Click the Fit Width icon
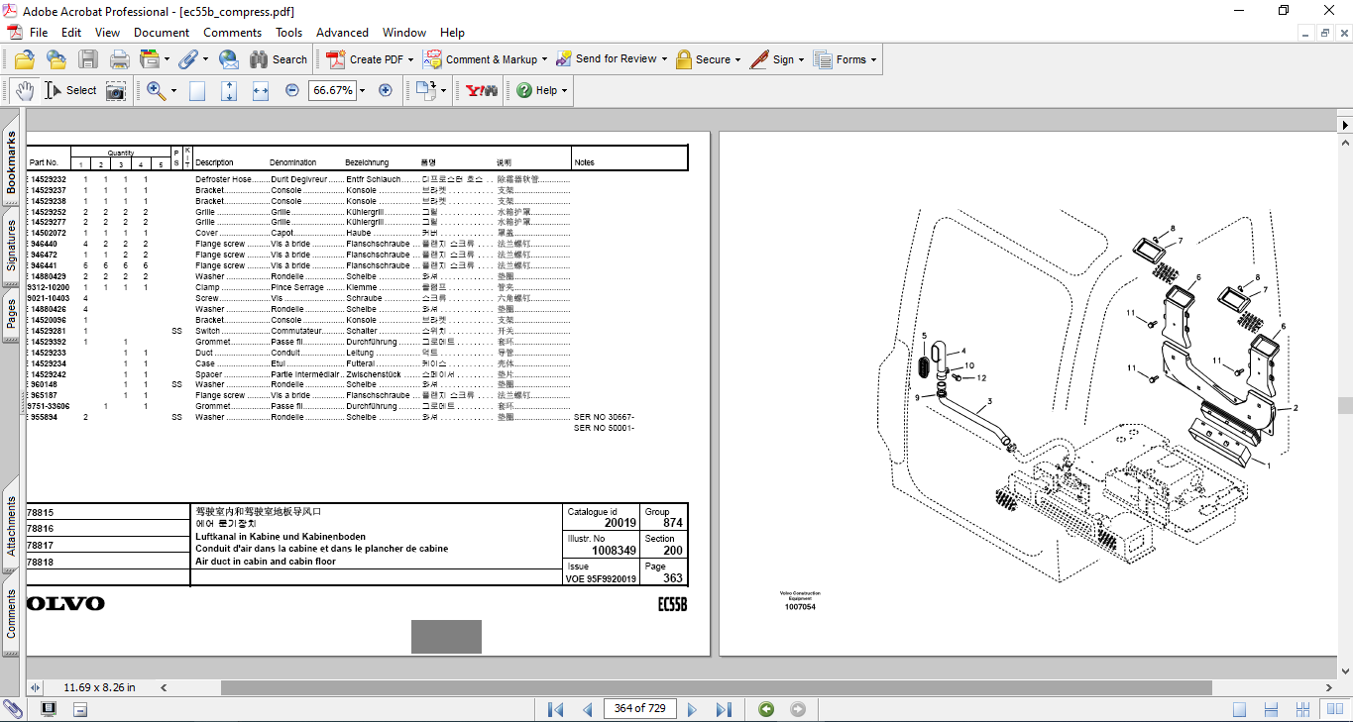Image resolution: width=1353 pixels, height=722 pixels. pos(261,90)
